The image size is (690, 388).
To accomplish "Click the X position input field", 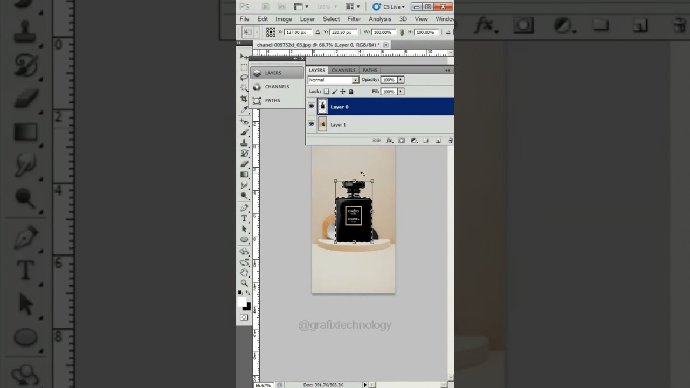I will (x=298, y=32).
